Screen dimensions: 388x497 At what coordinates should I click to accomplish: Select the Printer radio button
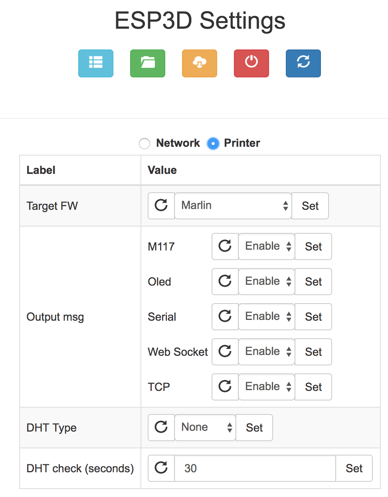(x=214, y=143)
